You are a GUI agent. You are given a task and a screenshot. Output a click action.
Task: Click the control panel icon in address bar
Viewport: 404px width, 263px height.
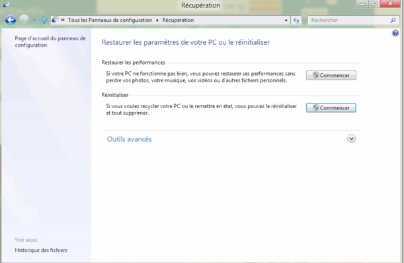55,20
